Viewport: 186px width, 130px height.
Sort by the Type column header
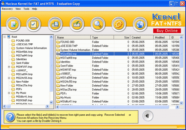click(x=102, y=37)
